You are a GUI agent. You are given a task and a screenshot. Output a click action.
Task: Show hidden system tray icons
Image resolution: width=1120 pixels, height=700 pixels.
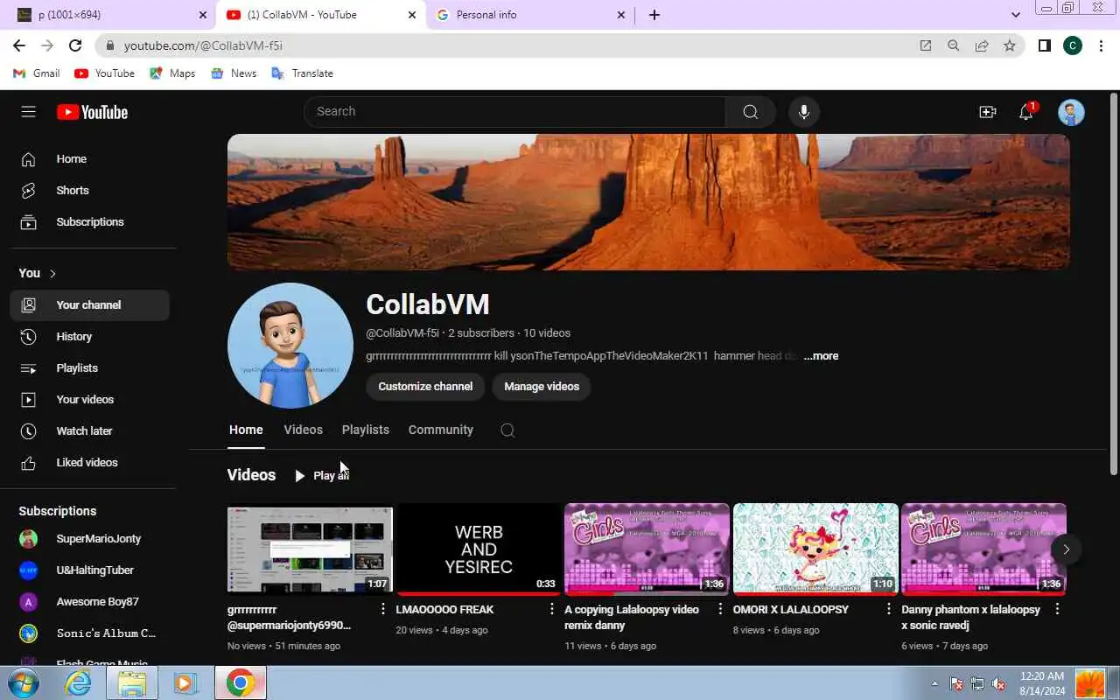pos(934,683)
